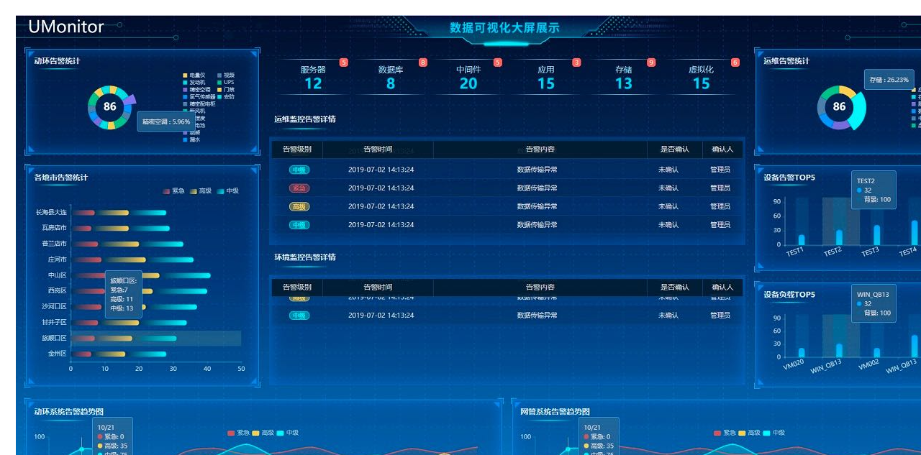Click the TEST3 bar in 设备告警TOP5
The height and width of the screenshot is (455, 921).
[x=876, y=235]
